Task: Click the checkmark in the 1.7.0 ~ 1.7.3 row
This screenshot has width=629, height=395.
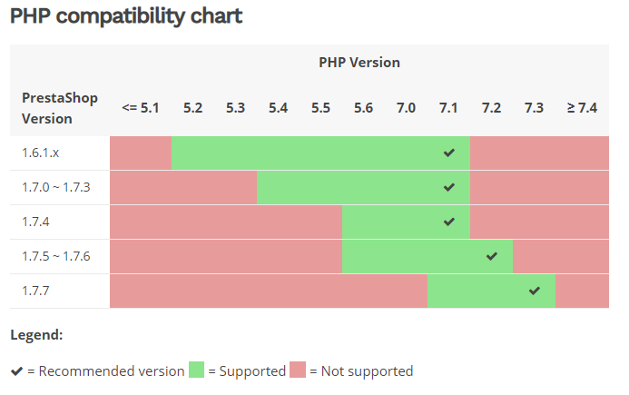Action: [x=448, y=187]
